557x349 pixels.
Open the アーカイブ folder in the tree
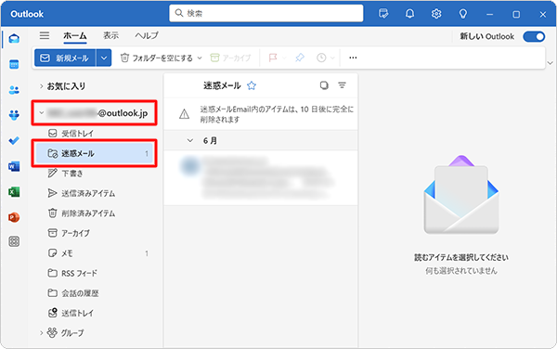pyautogui.click(x=94, y=233)
